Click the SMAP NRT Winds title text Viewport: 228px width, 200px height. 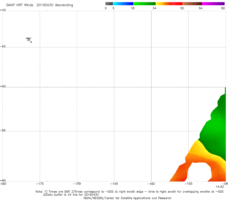(39, 5)
